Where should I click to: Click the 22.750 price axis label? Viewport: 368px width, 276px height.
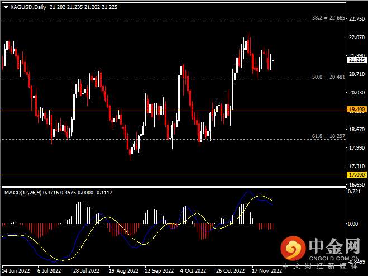pyautogui.click(x=356, y=18)
